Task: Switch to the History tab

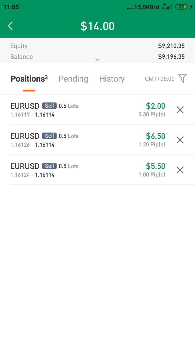Action: (112, 79)
